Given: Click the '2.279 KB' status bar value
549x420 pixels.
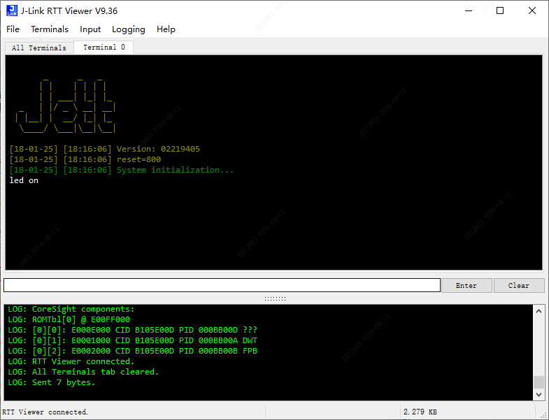Looking at the screenshot, I should [x=420, y=412].
